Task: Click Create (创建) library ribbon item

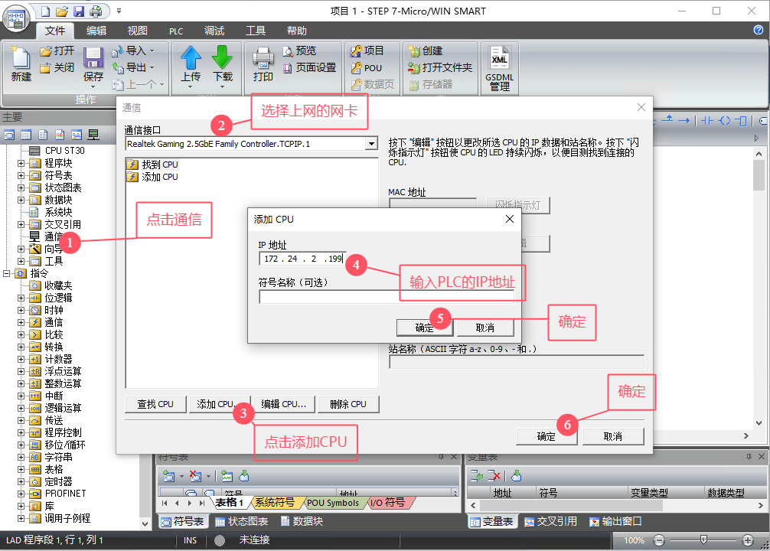Action: point(426,51)
